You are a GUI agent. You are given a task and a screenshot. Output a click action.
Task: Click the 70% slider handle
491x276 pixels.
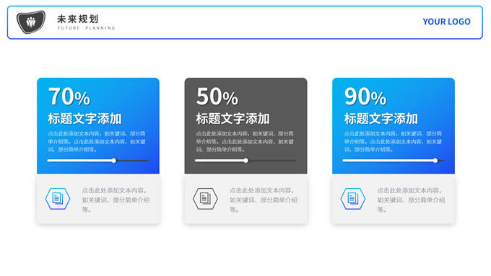(114, 161)
